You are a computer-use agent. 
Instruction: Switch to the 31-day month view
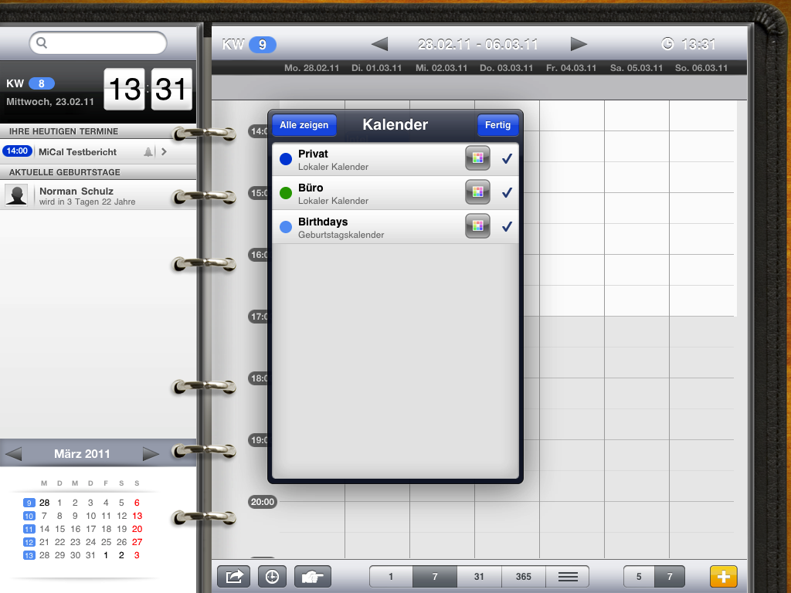[x=478, y=576]
